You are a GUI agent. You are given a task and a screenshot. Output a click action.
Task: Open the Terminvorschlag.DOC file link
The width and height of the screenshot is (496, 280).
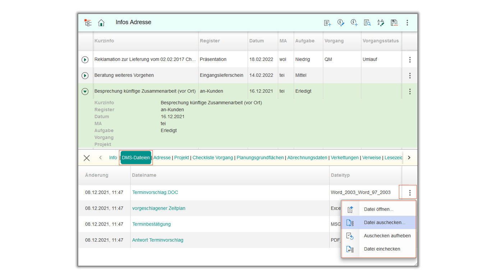(x=155, y=192)
